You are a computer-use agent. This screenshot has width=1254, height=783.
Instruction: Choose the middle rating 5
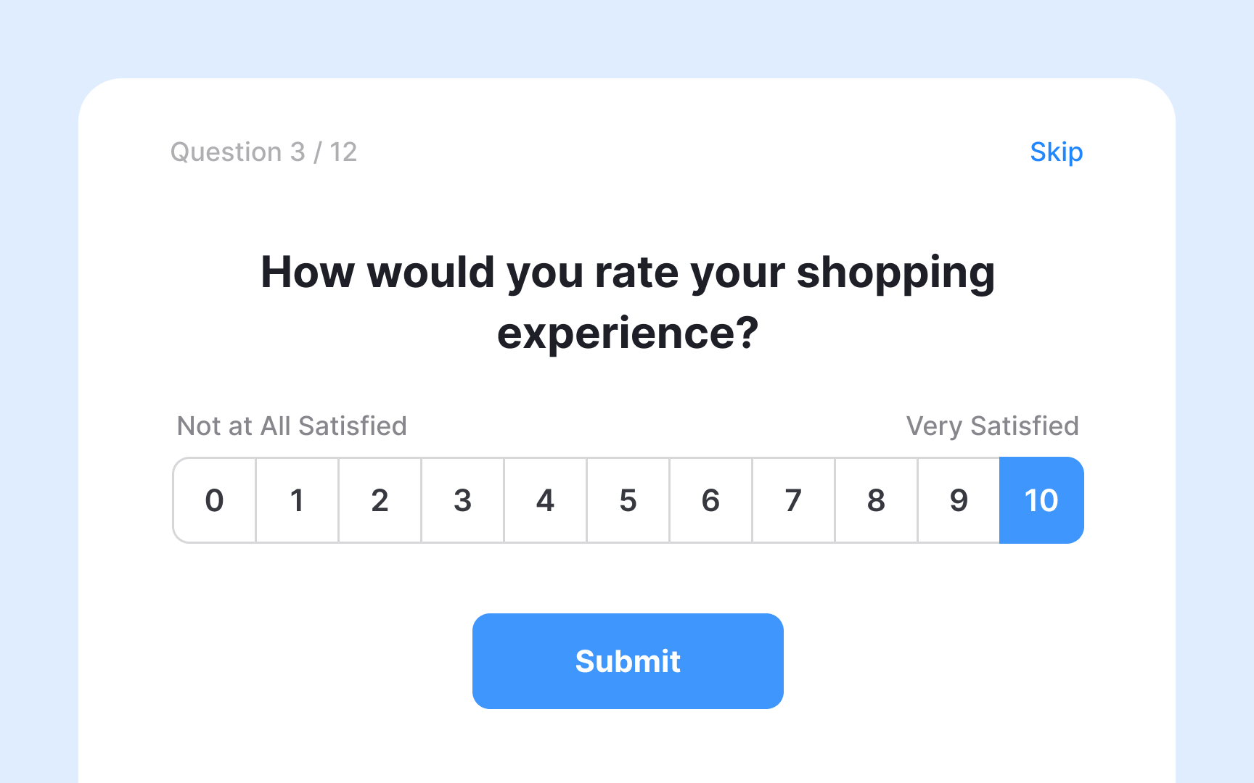pos(628,500)
